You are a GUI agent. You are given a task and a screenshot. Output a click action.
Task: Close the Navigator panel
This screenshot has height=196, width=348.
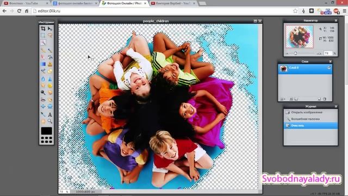click(x=336, y=21)
